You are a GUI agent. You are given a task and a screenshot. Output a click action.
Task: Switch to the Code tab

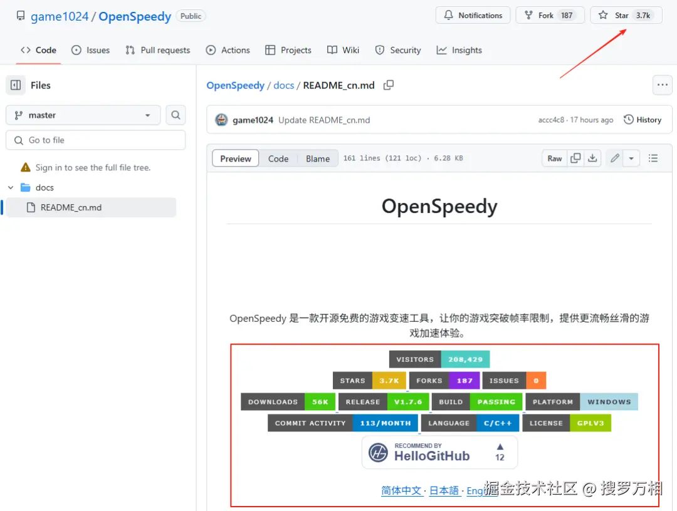click(x=38, y=50)
